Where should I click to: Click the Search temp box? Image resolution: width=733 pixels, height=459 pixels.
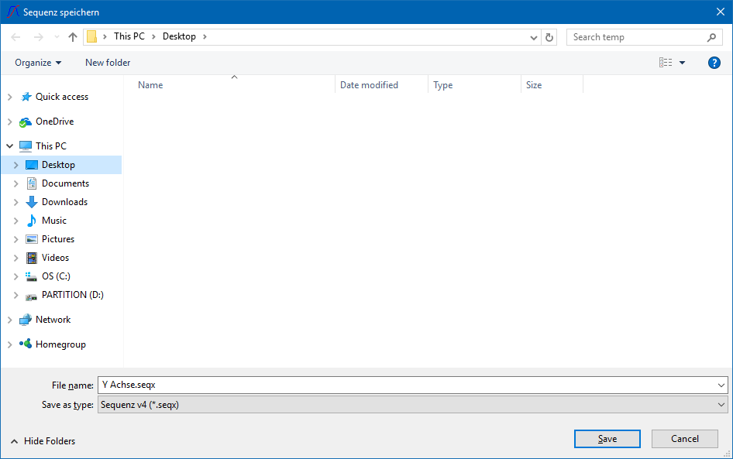637,37
